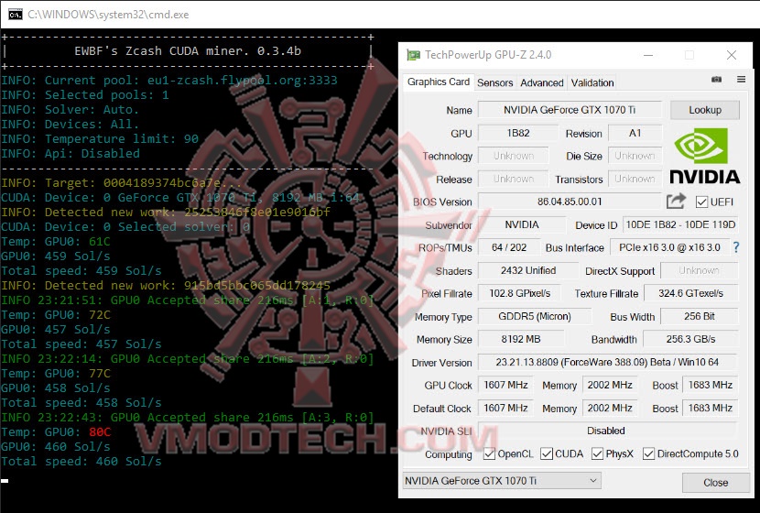Click the GPU Clock 1607 MHz field

click(505, 385)
